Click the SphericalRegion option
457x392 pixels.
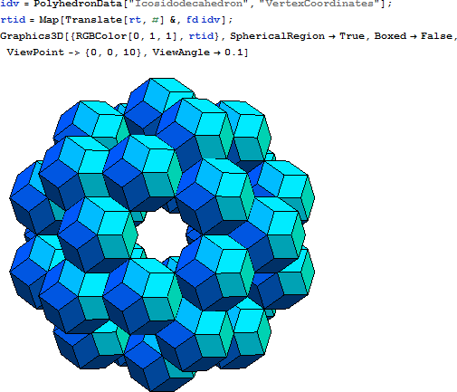[x=278, y=36]
